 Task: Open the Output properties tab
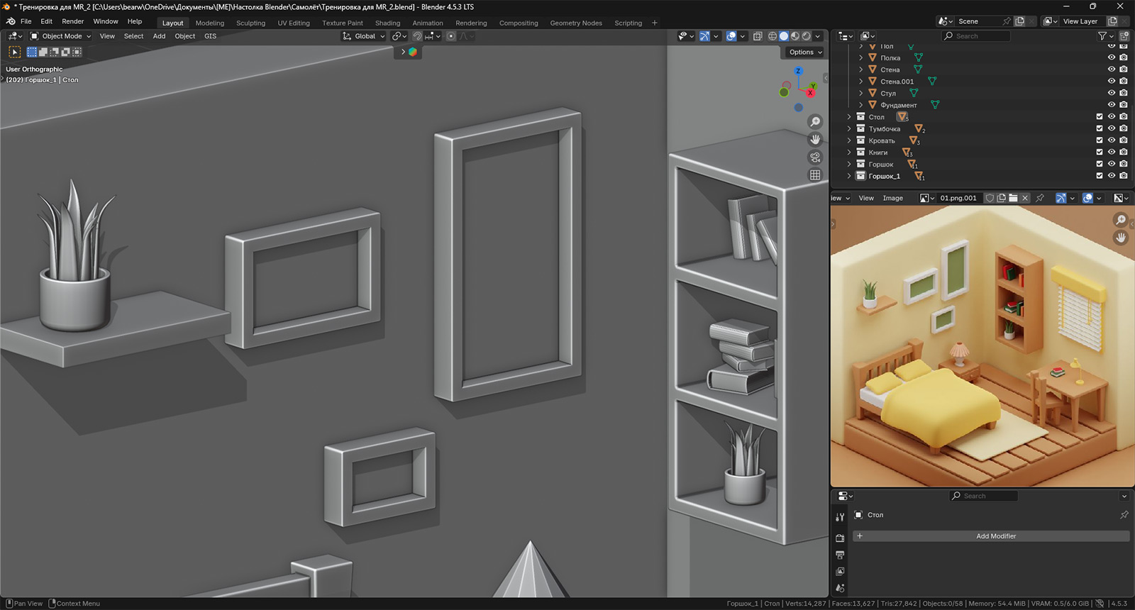tap(840, 555)
